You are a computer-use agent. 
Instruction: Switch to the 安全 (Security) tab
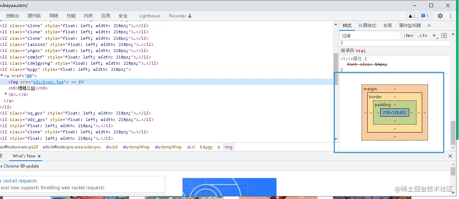(x=123, y=16)
